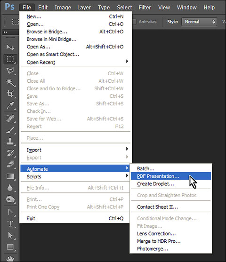Select the Crop tool
Viewport: 226px width, 262px height.
click(10, 94)
